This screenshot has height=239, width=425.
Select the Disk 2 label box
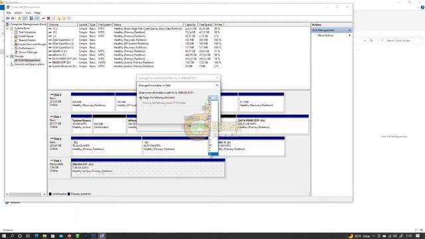pyautogui.click(x=59, y=146)
